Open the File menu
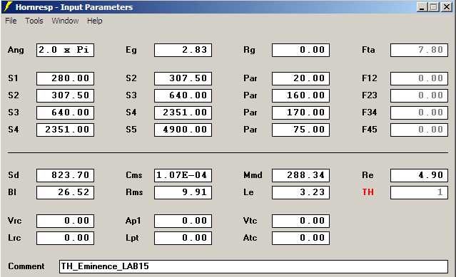The height and width of the screenshot is (277, 456). click(11, 21)
